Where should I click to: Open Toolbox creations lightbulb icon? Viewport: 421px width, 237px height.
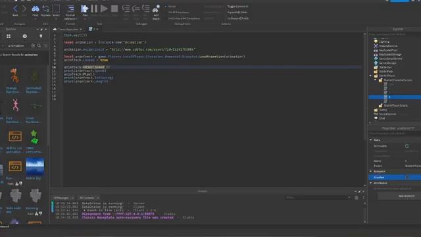click(x=41, y=36)
